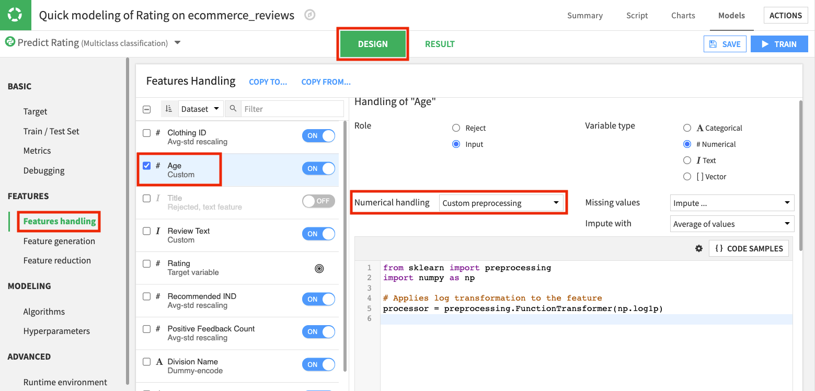Check the Rating feature checkbox
Image resolution: width=815 pixels, height=391 pixels.
click(147, 263)
